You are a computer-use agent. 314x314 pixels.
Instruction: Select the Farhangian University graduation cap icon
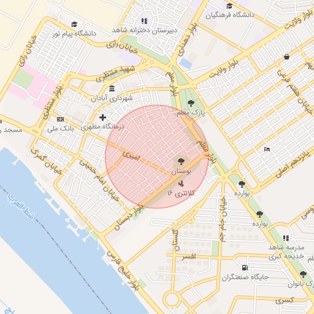click(x=229, y=6)
